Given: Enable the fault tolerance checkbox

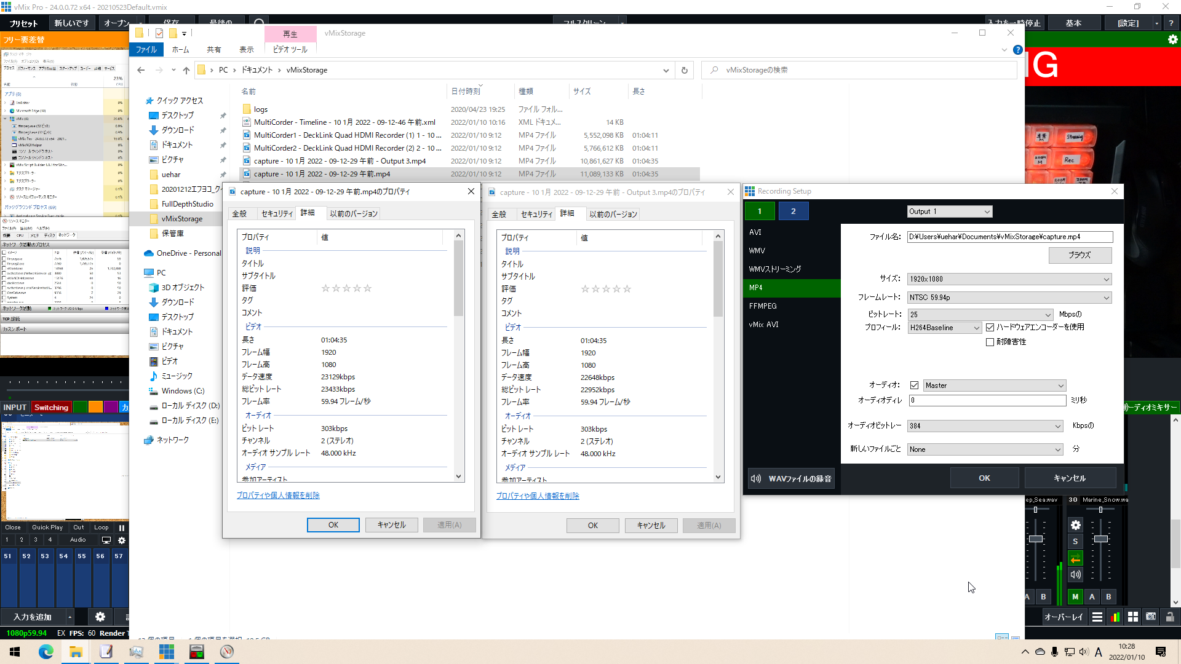Looking at the screenshot, I should [x=990, y=342].
